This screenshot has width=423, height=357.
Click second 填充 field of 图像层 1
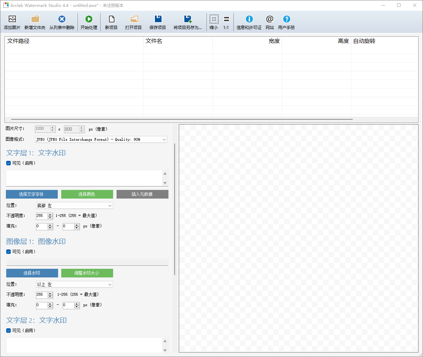68,305
